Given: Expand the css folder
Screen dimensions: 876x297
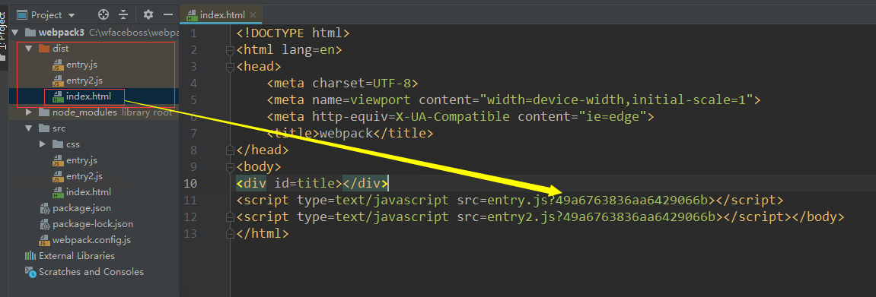Looking at the screenshot, I should coord(43,144).
